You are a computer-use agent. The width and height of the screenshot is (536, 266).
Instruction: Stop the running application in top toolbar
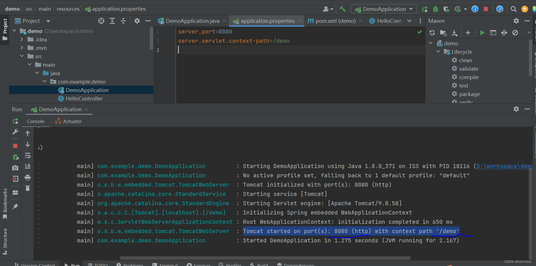[486, 9]
